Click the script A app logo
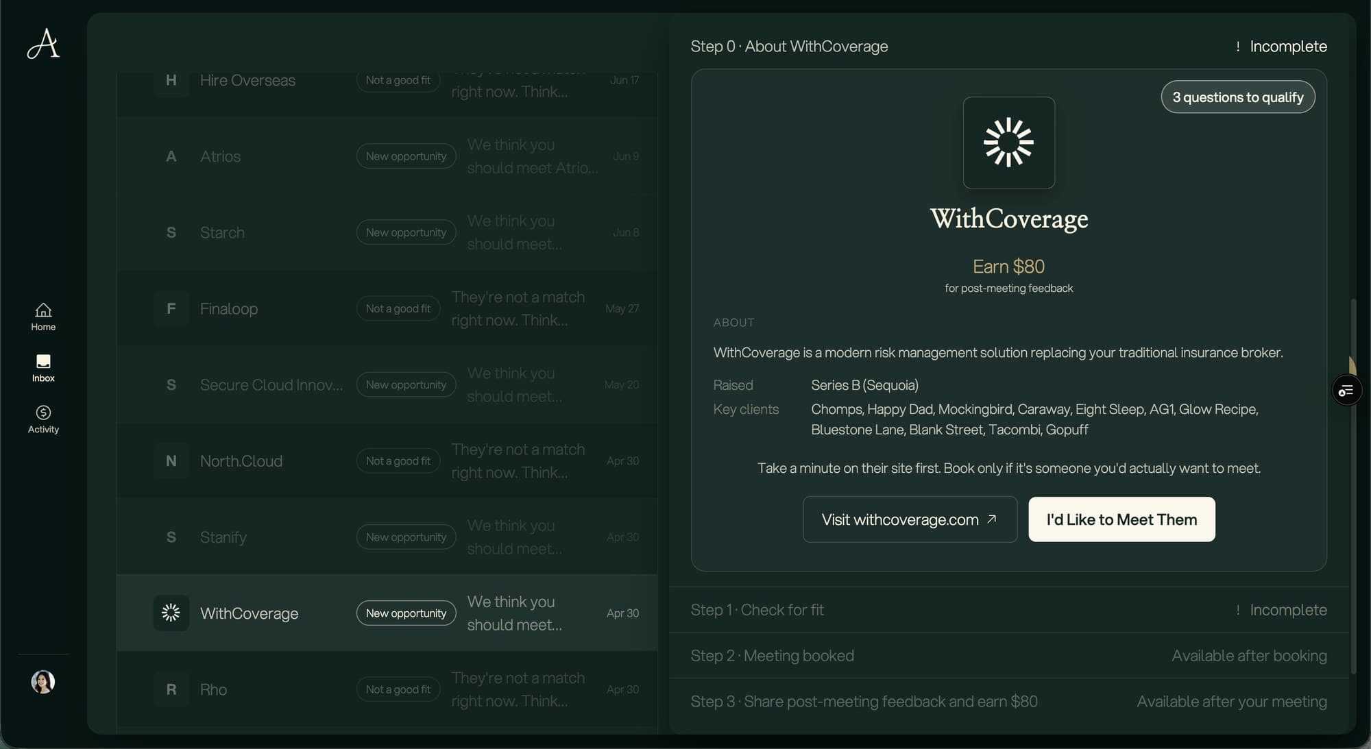Image resolution: width=1371 pixels, height=749 pixels. pyautogui.click(x=43, y=44)
